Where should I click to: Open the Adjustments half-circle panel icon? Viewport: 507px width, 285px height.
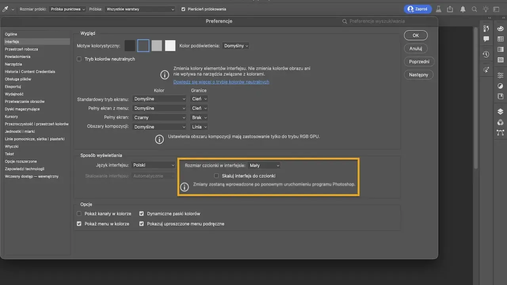point(501,86)
